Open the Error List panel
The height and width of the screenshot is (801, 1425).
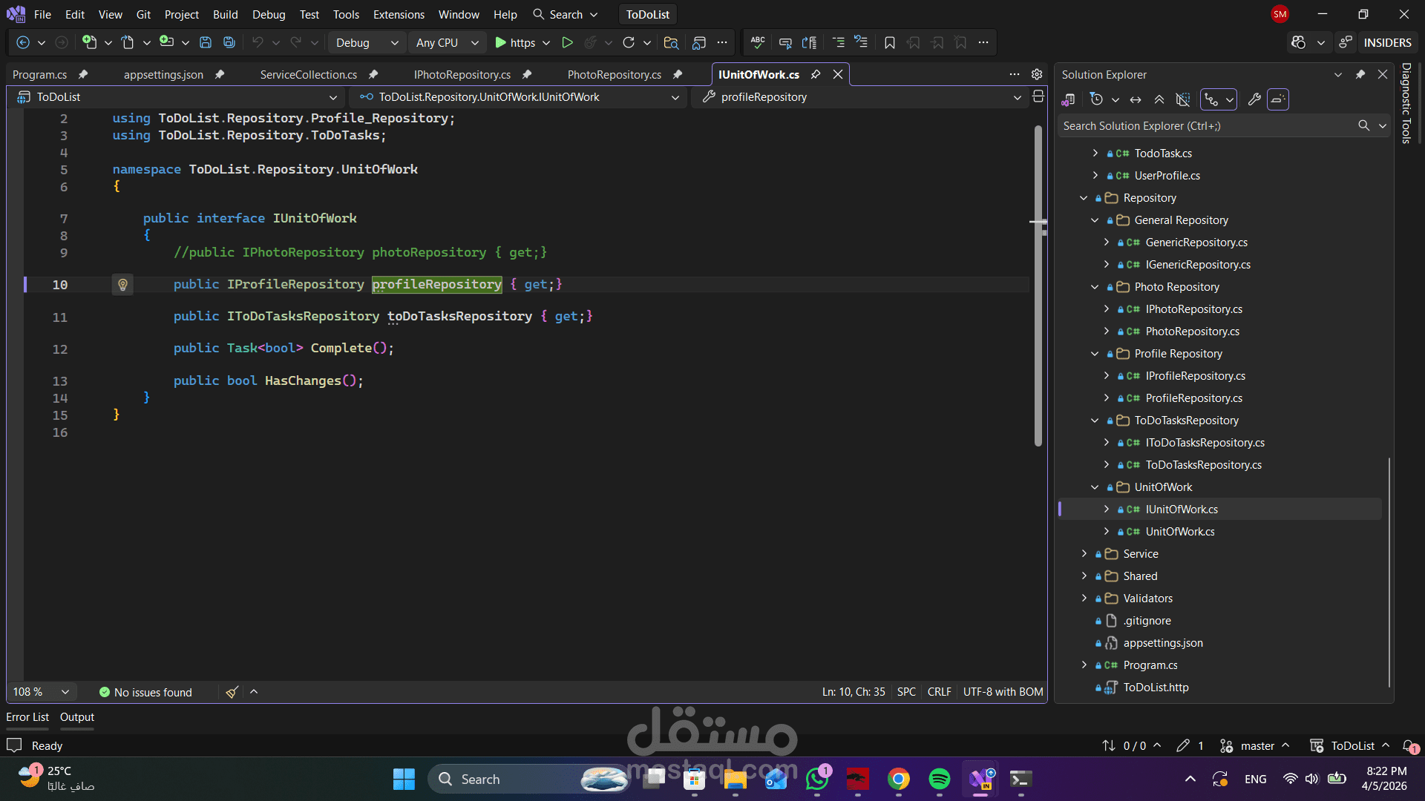(27, 717)
